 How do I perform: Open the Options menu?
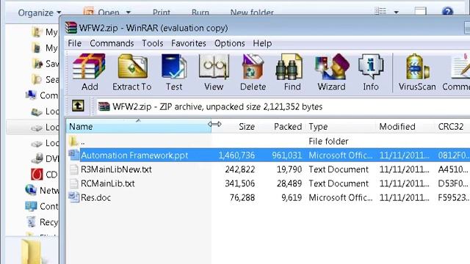[230, 43]
